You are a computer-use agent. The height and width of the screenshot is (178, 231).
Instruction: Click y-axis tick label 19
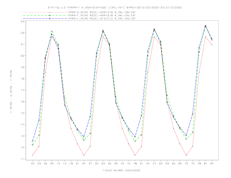22,67
